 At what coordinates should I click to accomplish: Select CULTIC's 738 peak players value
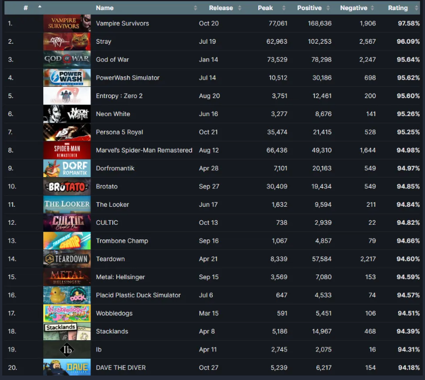(282, 223)
